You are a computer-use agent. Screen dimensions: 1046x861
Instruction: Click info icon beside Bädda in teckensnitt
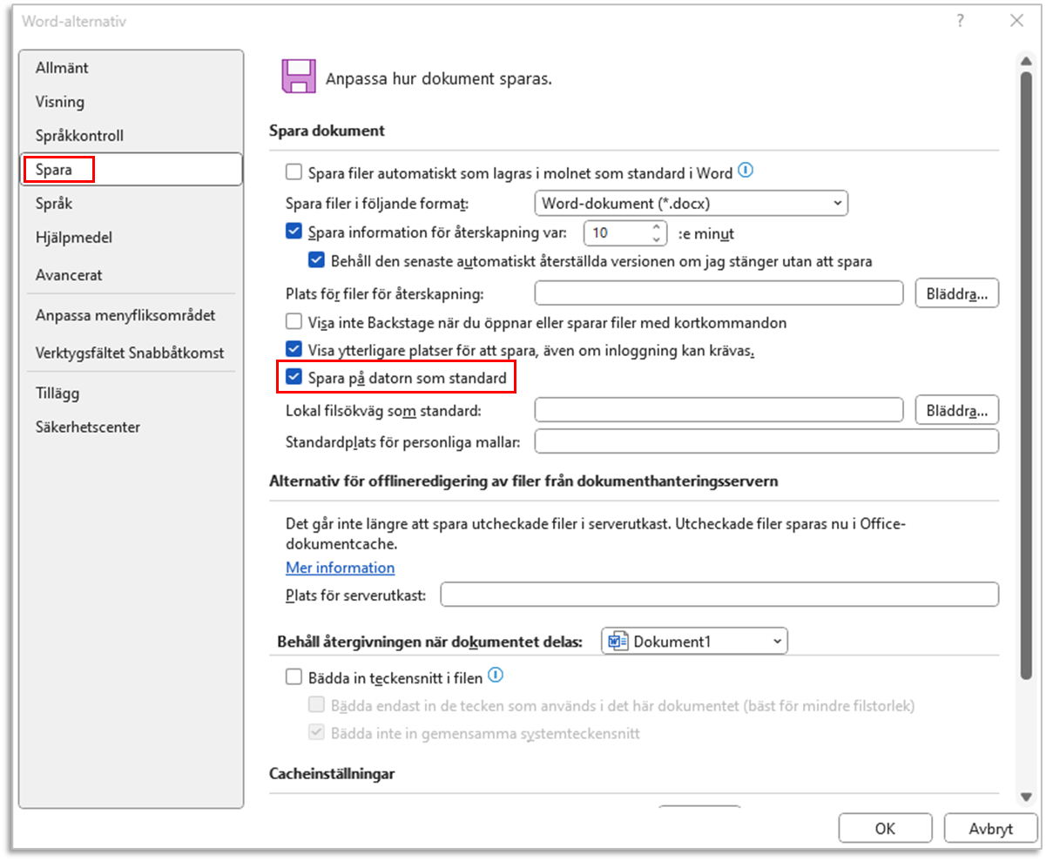click(496, 676)
